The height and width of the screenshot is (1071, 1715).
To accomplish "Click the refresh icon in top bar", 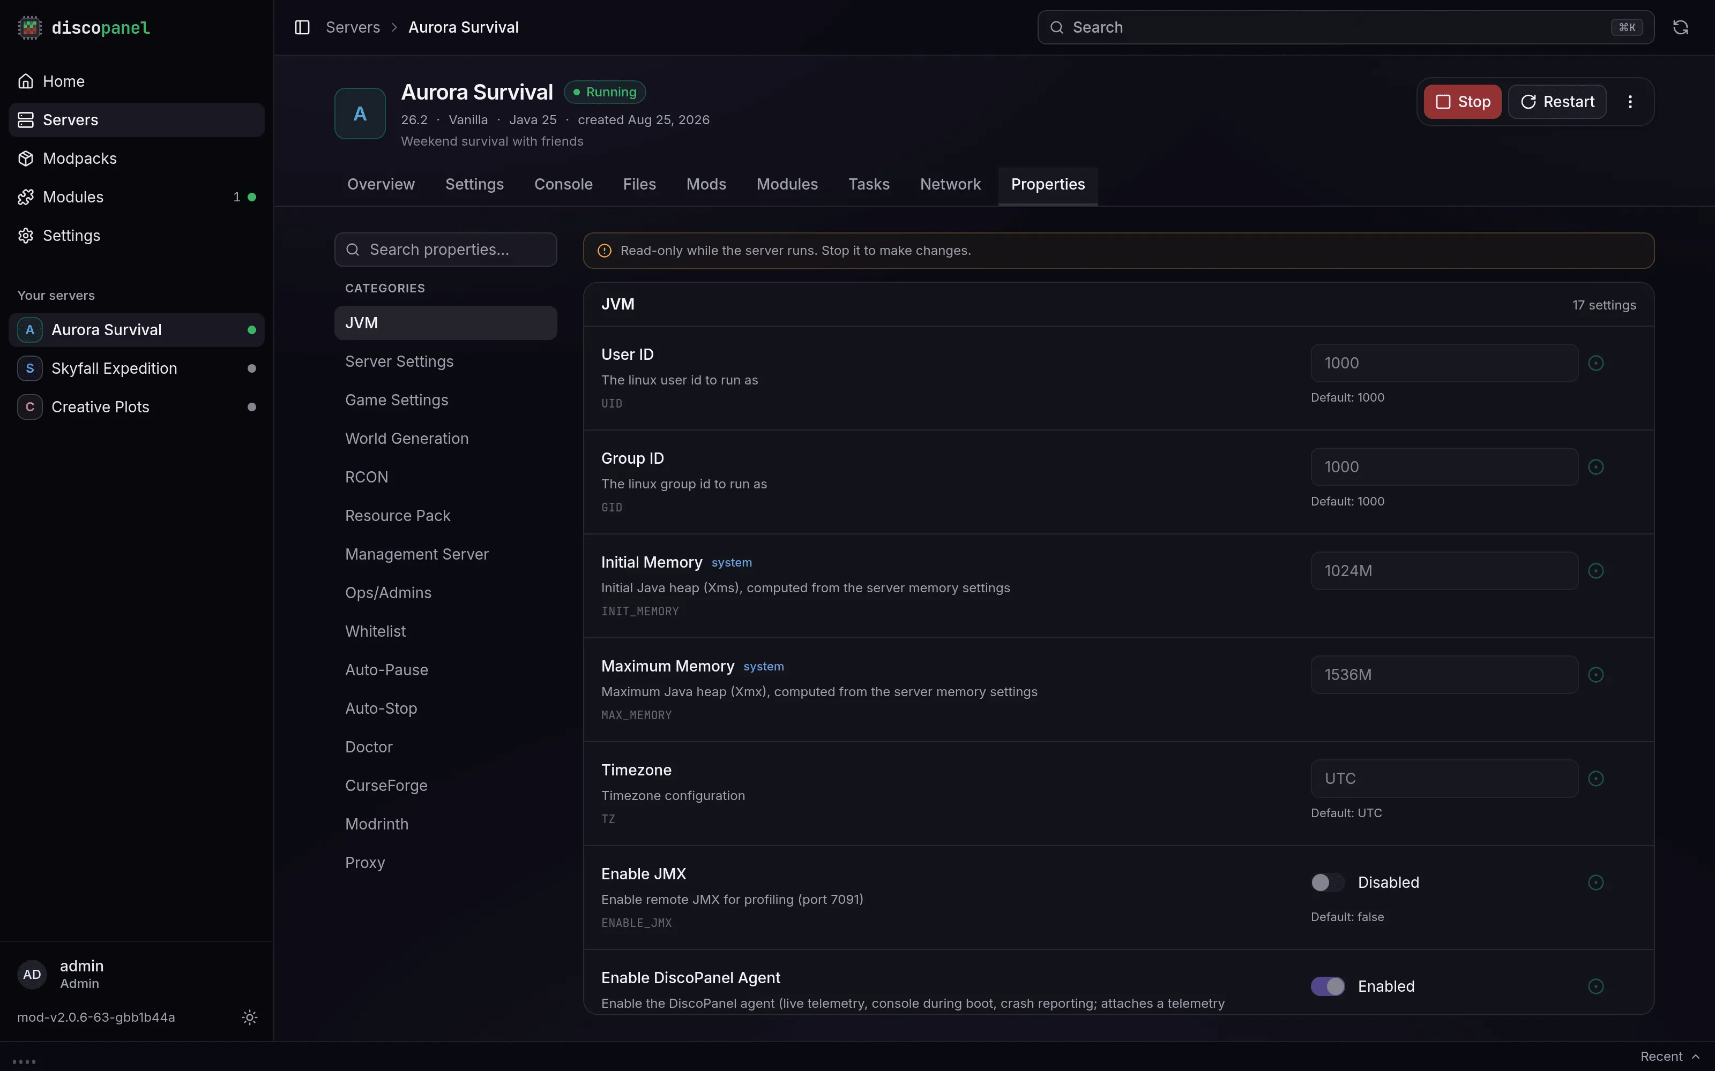I will pos(1680,28).
